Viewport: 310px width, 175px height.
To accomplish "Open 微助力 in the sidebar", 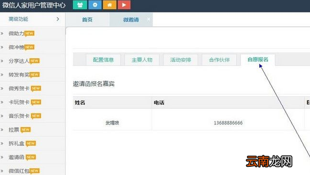I will pos(16,34).
